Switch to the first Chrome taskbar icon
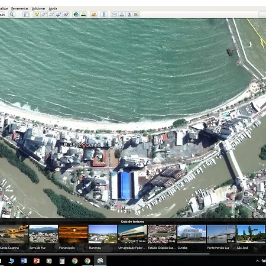 click(74, 261)
